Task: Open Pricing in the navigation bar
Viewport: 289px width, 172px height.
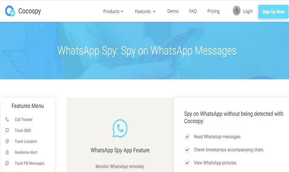Action: click(x=213, y=11)
